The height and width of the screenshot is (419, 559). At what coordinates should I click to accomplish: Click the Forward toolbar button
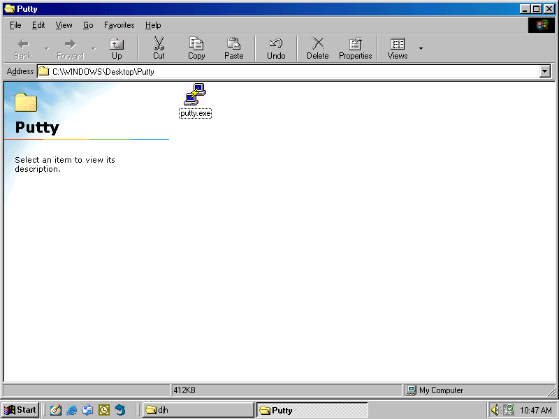(x=71, y=48)
